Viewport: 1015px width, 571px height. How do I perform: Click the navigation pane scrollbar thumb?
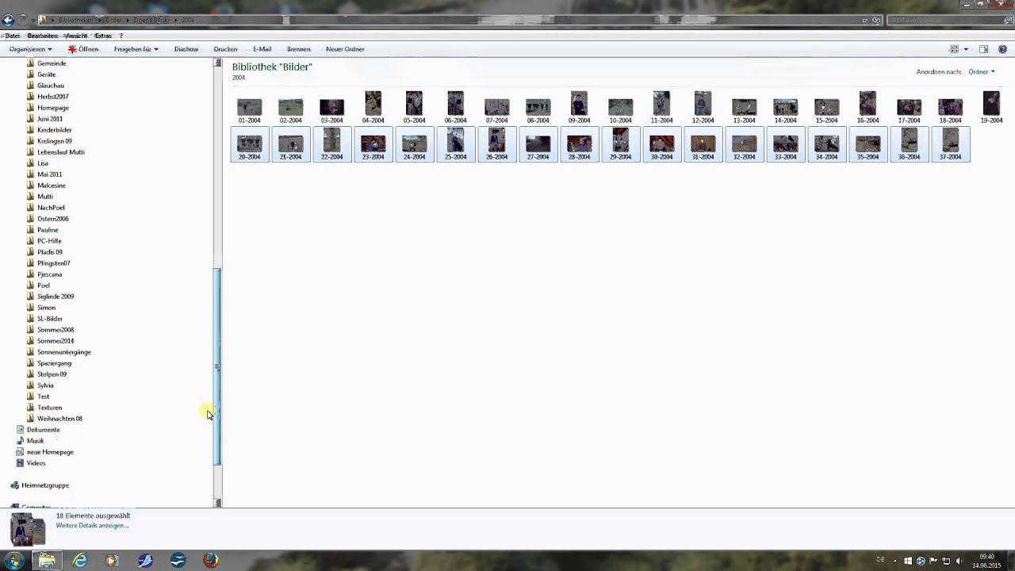[217, 366]
